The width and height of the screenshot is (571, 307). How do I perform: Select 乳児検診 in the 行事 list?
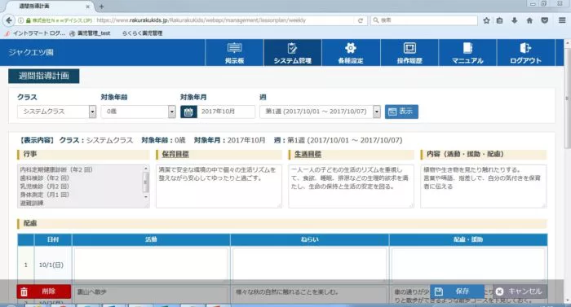point(44,186)
